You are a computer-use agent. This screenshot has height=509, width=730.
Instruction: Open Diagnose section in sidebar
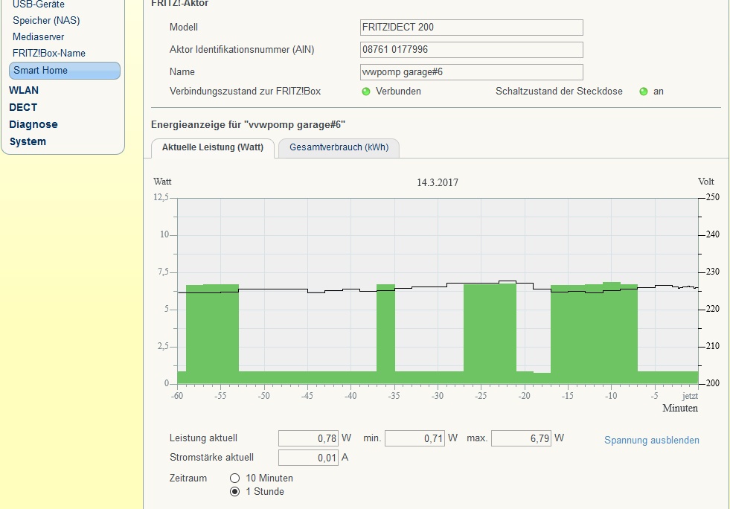(x=33, y=124)
